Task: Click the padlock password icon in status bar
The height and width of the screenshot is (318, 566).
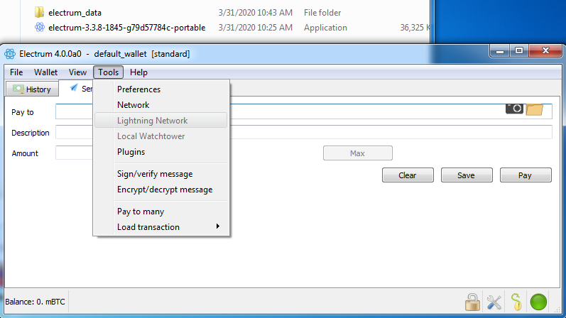Action: coord(472,302)
